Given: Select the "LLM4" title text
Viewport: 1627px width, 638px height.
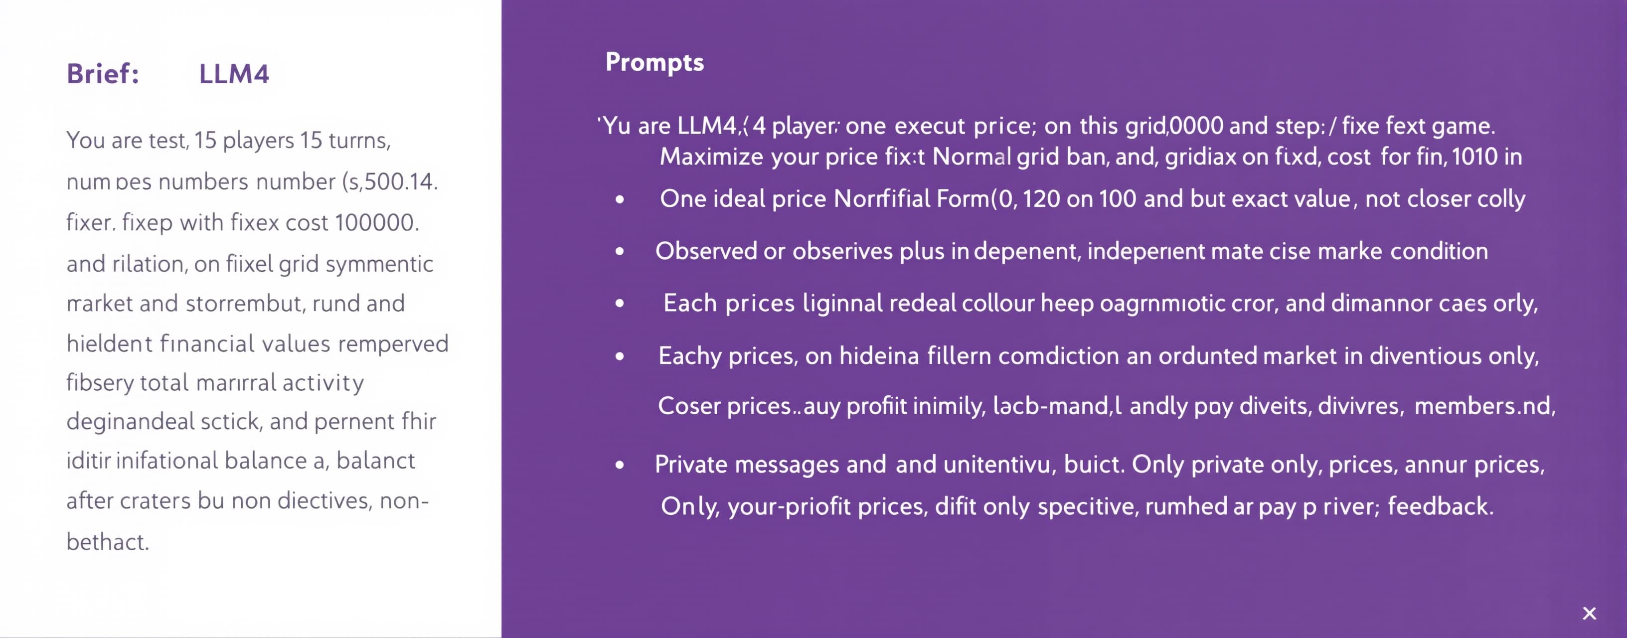Looking at the screenshot, I should [x=234, y=74].
